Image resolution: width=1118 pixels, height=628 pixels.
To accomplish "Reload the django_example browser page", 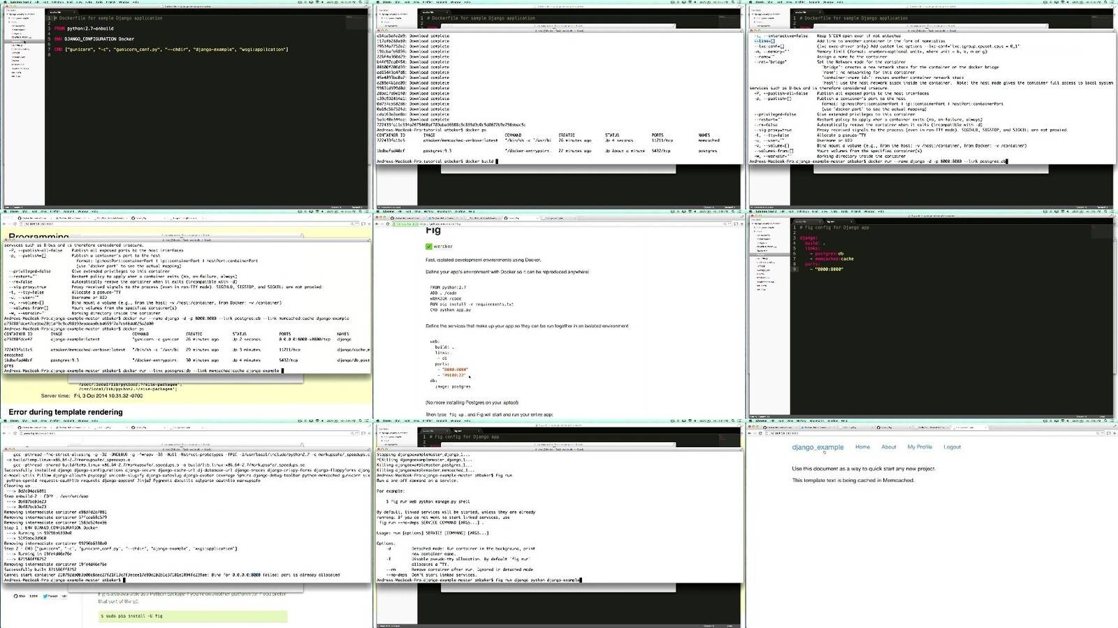I will [760, 433].
